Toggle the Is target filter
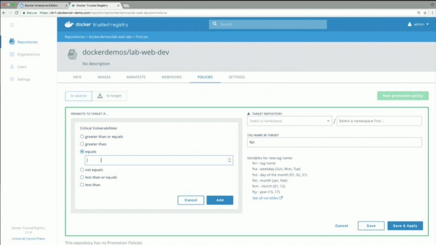The height and width of the screenshot is (245, 436). coord(109,96)
